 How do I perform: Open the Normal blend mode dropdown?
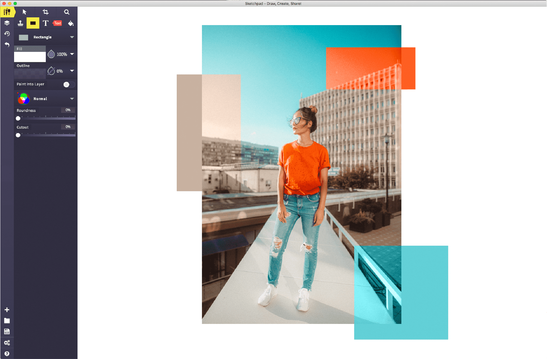pos(72,98)
